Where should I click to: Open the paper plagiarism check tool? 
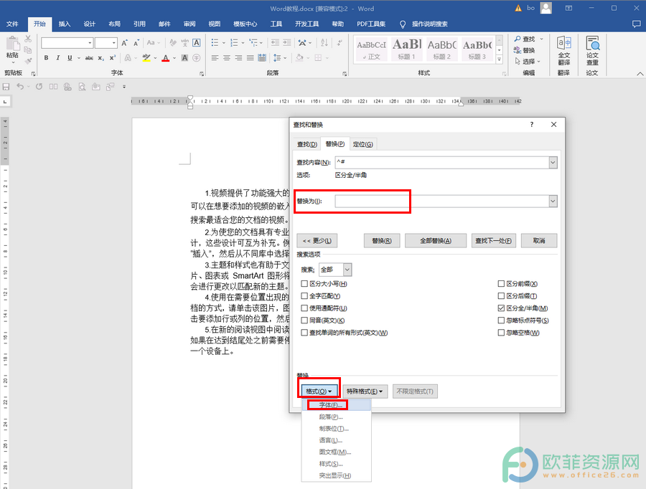pyautogui.click(x=592, y=50)
